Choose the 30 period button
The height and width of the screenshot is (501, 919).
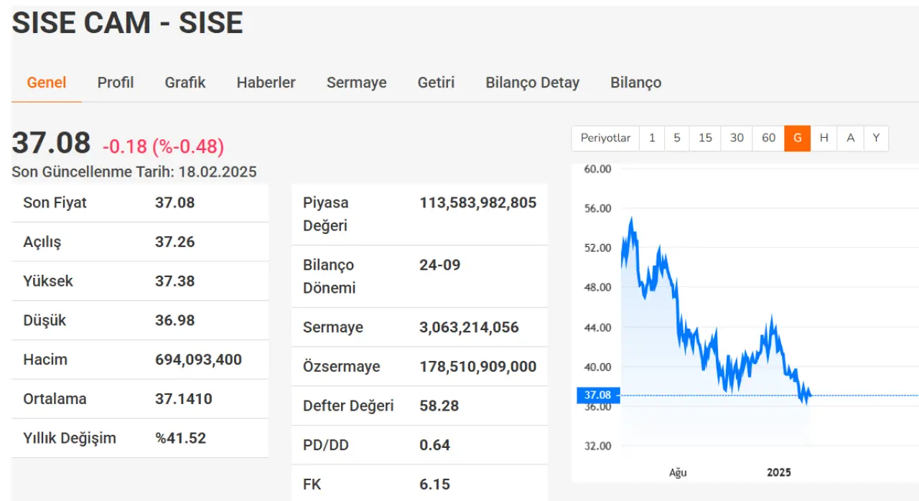(737, 138)
